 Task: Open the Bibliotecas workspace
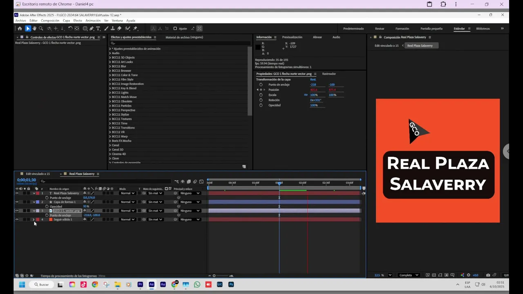click(483, 29)
